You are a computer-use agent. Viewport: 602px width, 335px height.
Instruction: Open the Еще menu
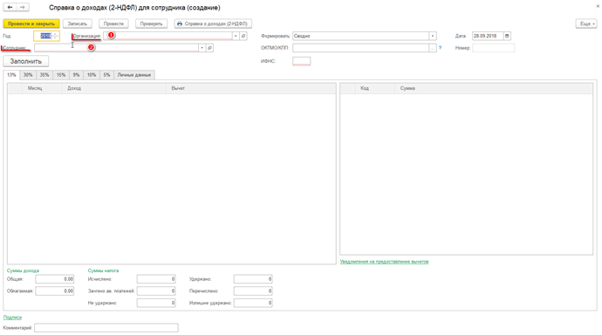[x=586, y=24]
